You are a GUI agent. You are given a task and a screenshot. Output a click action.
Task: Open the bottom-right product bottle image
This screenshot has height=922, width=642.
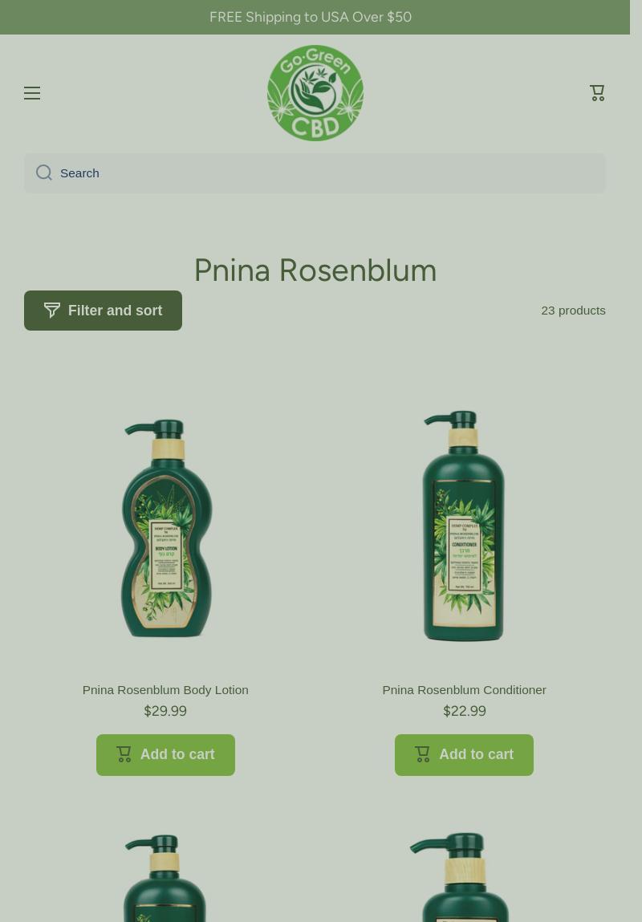[461, 876]
